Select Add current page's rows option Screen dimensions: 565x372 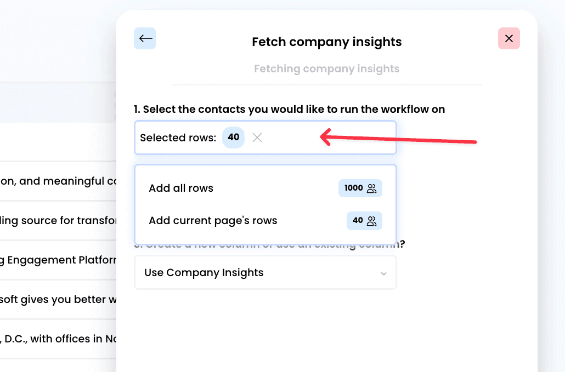tap(265, 221)
